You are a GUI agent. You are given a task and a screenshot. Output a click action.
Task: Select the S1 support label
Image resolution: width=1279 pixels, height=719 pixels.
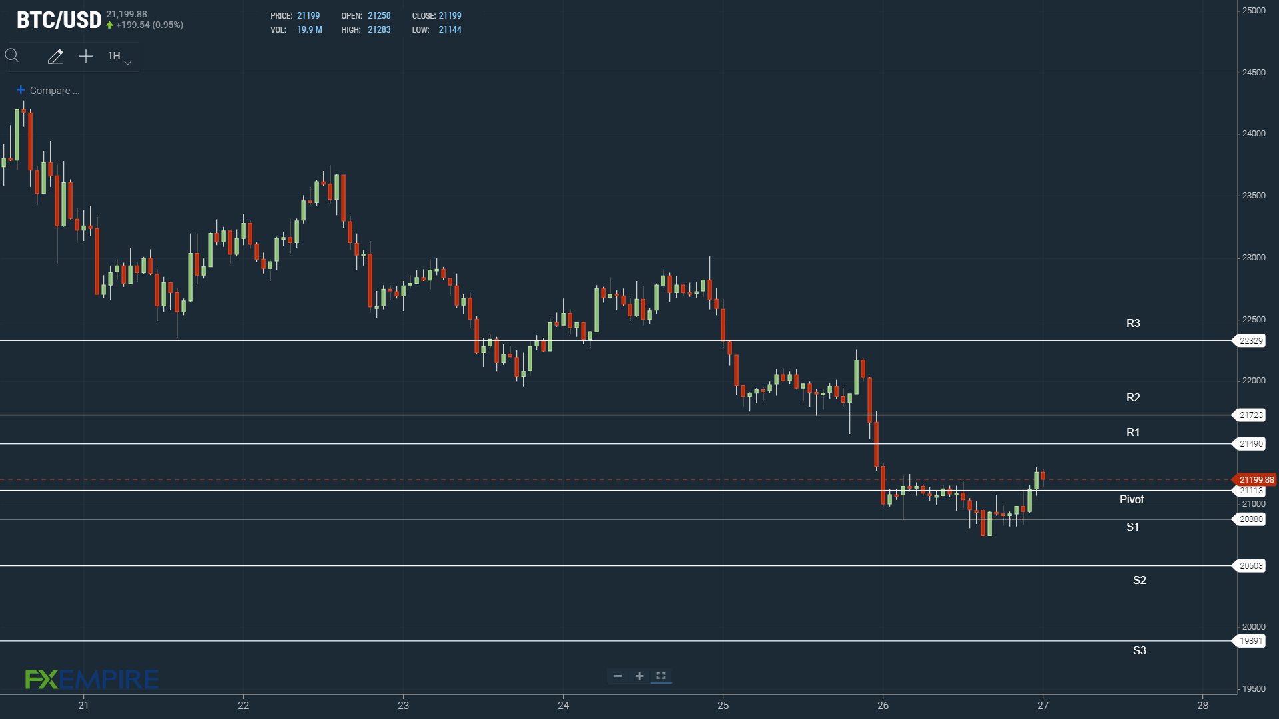click(x=1133, y=527)
